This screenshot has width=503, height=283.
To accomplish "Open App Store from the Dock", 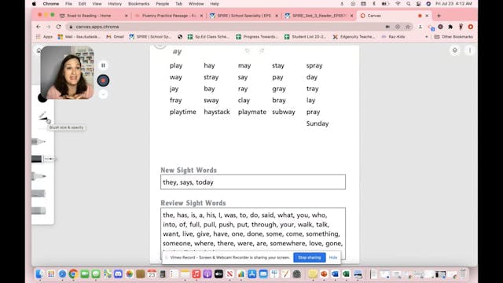I will click(252, 274).
